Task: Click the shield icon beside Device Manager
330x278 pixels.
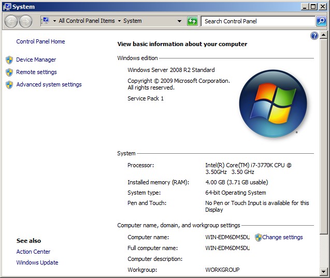Action: (x=9, y=60)
